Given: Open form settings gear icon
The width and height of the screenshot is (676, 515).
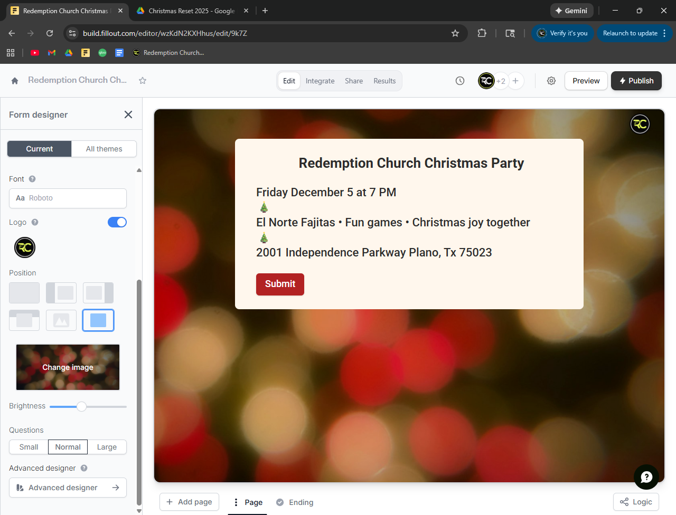Looking at the screenshot, I should 551,81.
